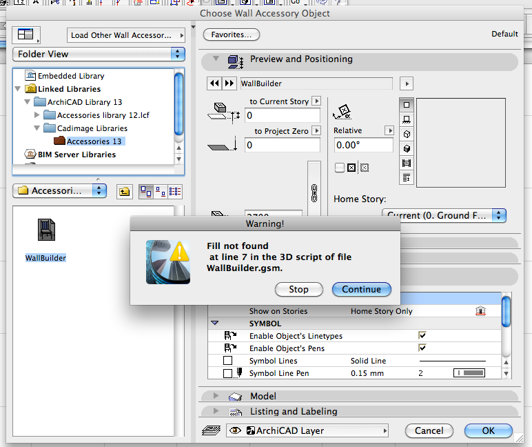Image resolution: width=532 pixels, height=447 pixels.
Task: Select the WallBuilder object thumbnail
Action: click(x=46, y=230)
